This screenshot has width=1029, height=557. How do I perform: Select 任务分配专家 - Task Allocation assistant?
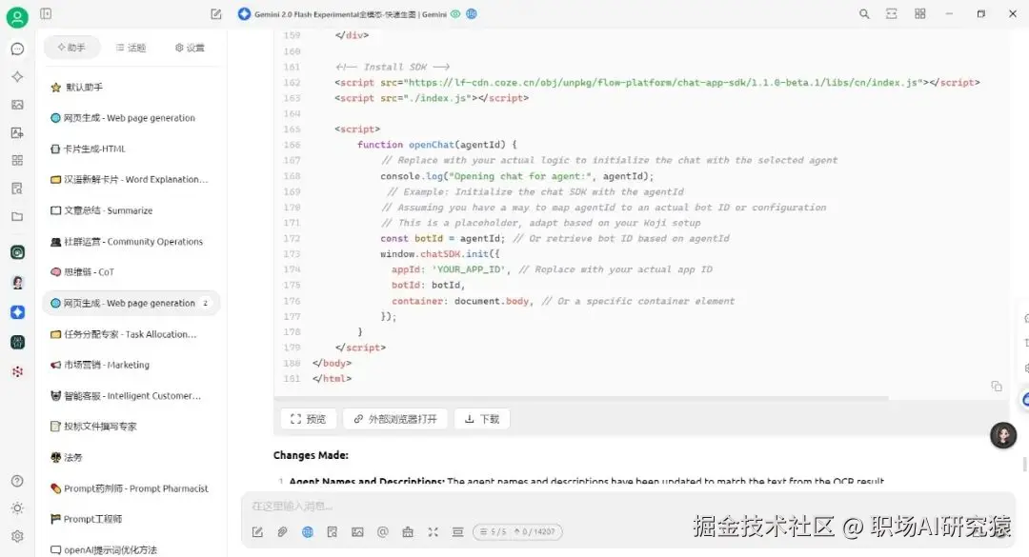tap(131, 334)
